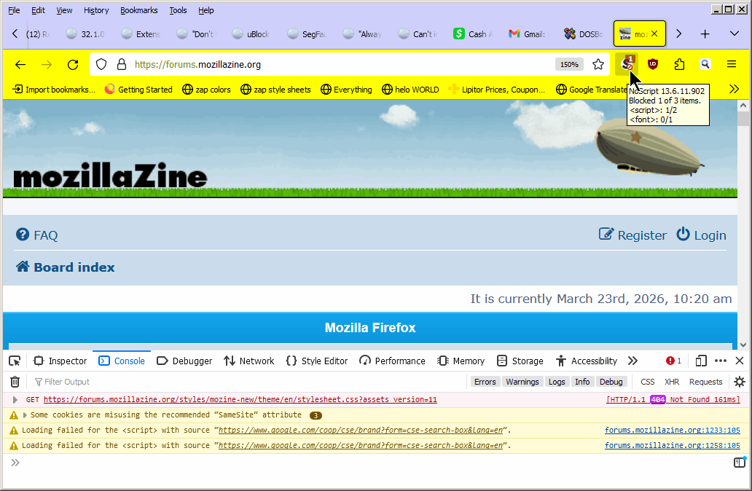Image resolution: width=752 pixels, height=491 pixels.
Task: Open the list all tabs dropdown
Action: 735,34
